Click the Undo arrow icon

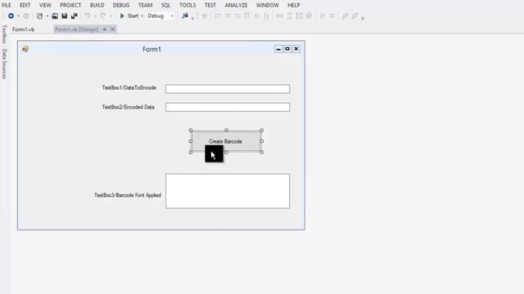88,16
